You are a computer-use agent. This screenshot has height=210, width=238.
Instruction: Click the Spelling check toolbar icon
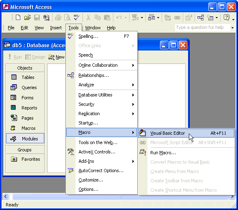(77, 17)
